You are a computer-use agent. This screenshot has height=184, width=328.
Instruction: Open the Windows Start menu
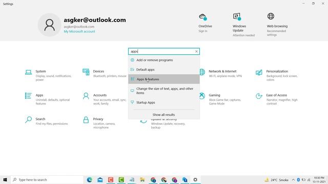tap(5, 179)
